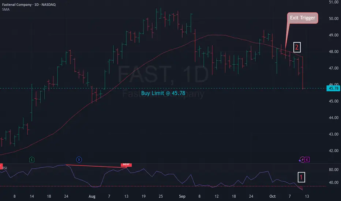
Task: Open the green earnings E marker
Action: point(32,160)
